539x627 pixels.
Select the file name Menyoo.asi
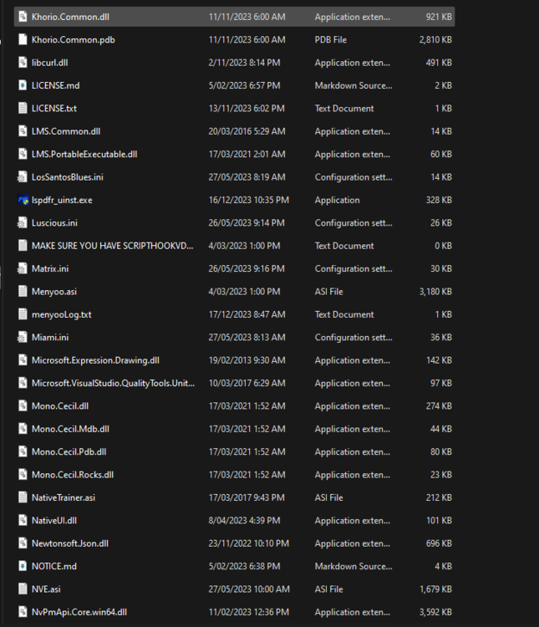54,292
